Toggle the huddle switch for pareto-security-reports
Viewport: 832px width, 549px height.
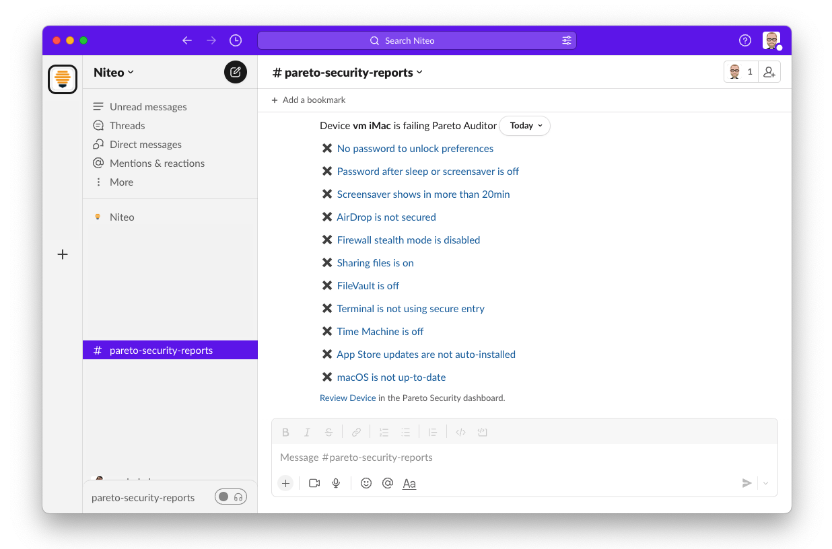coord(231,497)
